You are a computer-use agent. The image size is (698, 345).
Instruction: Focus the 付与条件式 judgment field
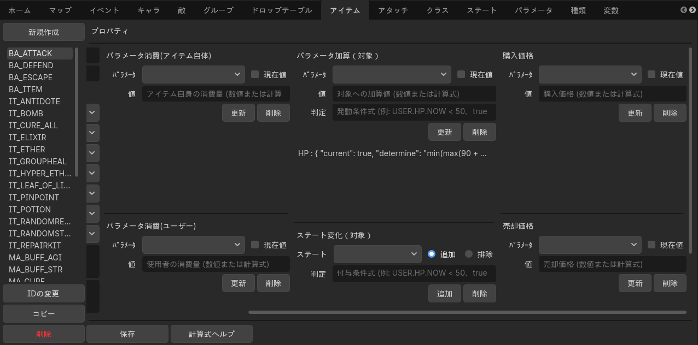(x=414, y=273)
